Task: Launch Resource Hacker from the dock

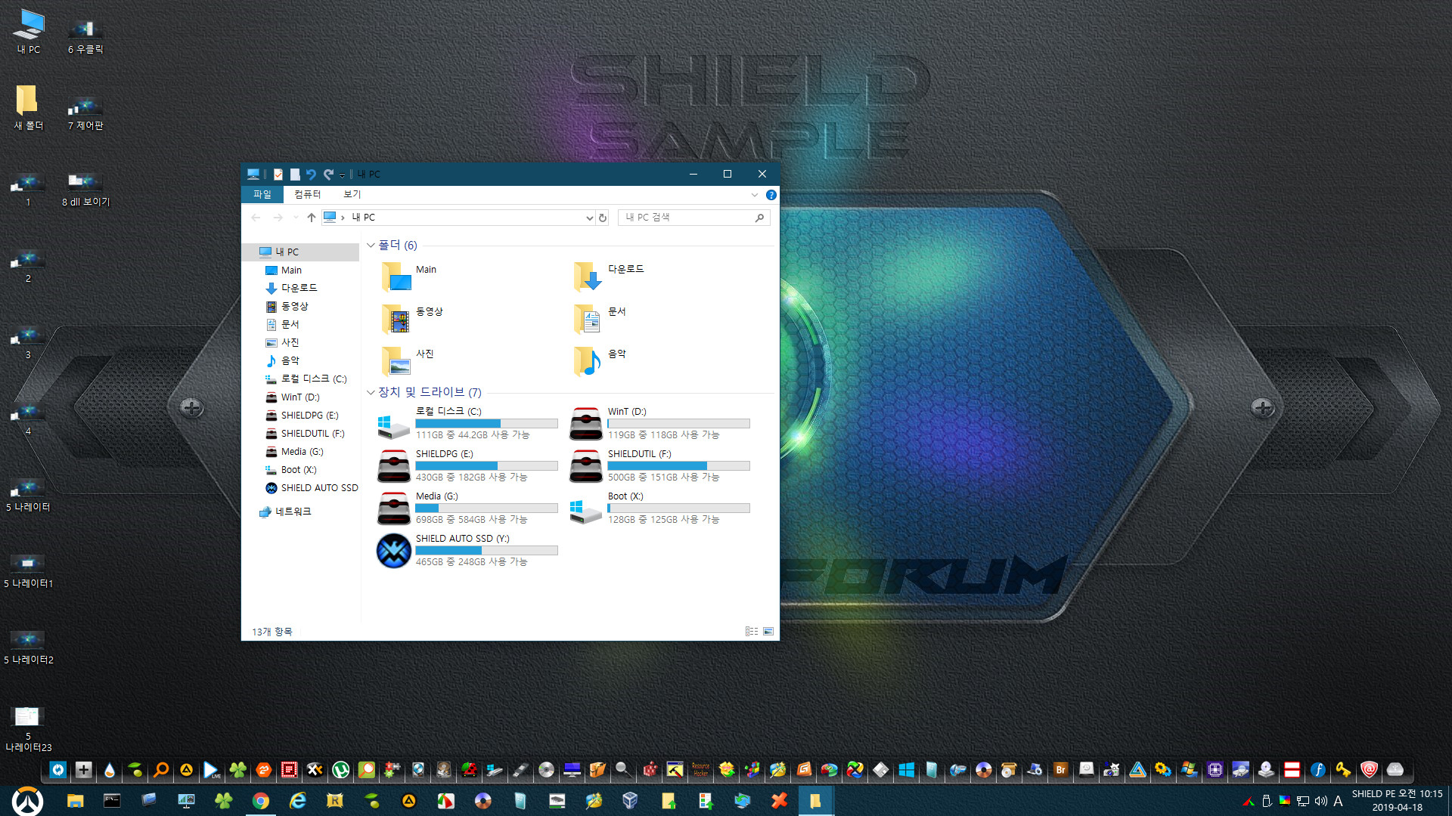Action: (x=700, y=770)
